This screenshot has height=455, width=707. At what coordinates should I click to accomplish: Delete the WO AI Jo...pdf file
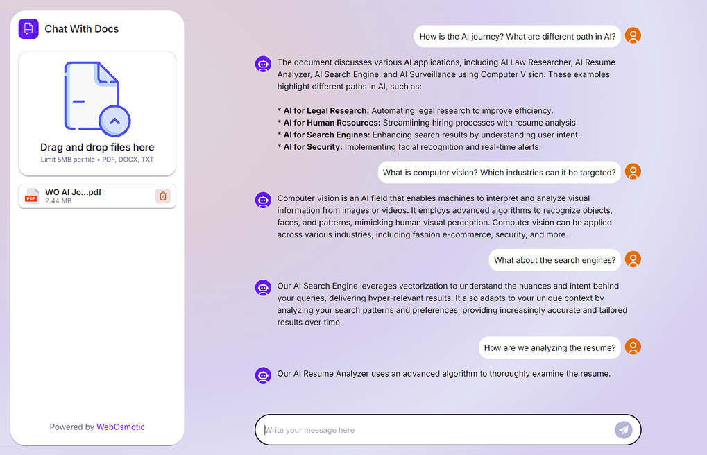tap(163, 196)
